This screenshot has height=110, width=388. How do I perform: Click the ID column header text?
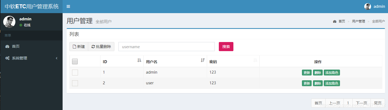pos(105,62)
